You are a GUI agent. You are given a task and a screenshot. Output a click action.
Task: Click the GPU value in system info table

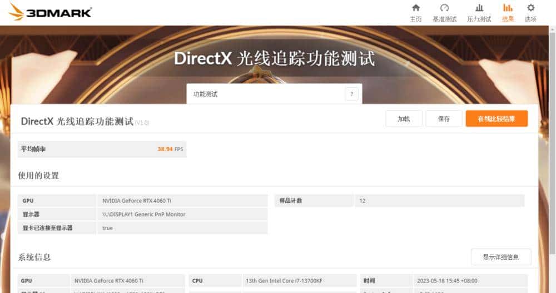[109, 281]
